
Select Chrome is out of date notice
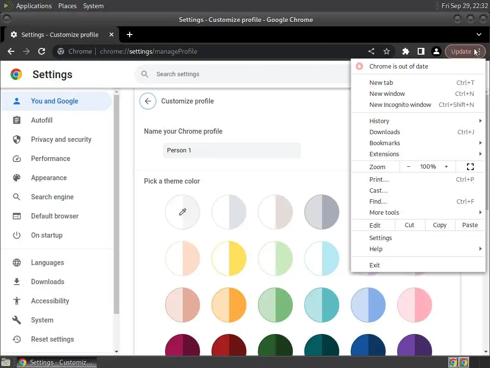418,66
